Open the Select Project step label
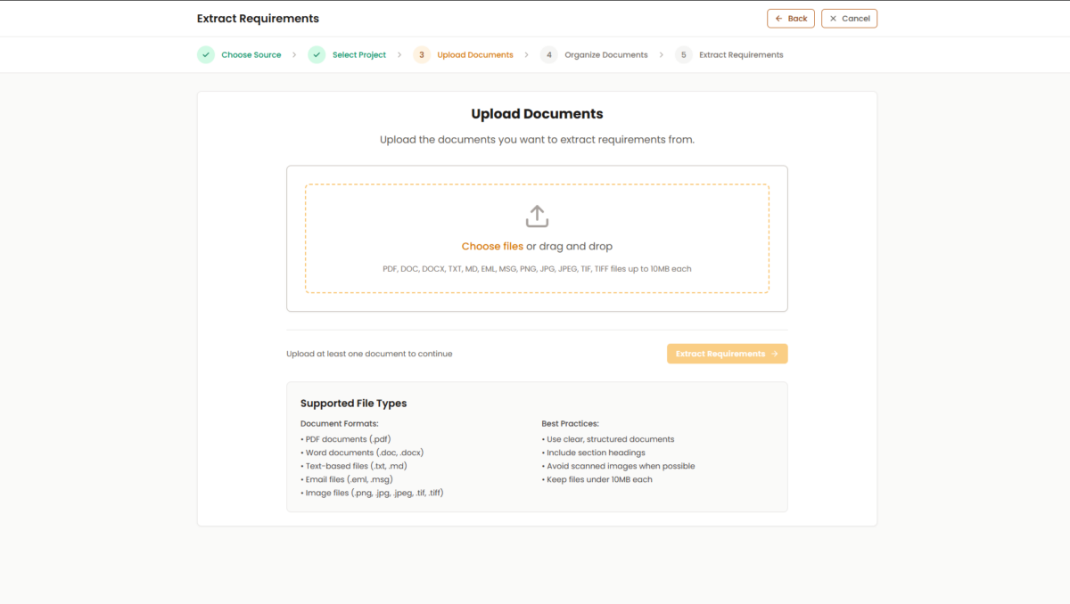 (x=359, y=55)
